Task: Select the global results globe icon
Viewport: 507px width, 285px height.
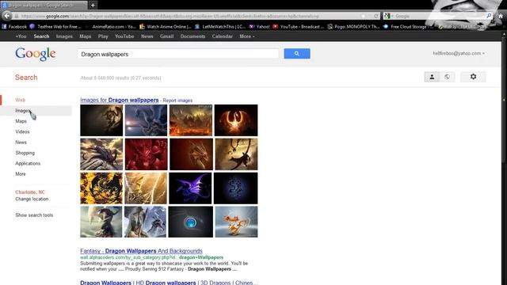Action: (x=447, y=77)
